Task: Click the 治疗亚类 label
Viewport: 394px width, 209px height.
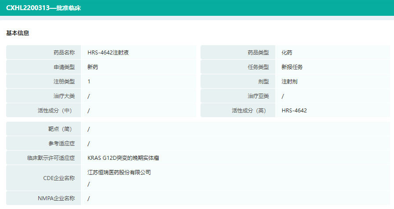Action: click(x=258, y=96)
